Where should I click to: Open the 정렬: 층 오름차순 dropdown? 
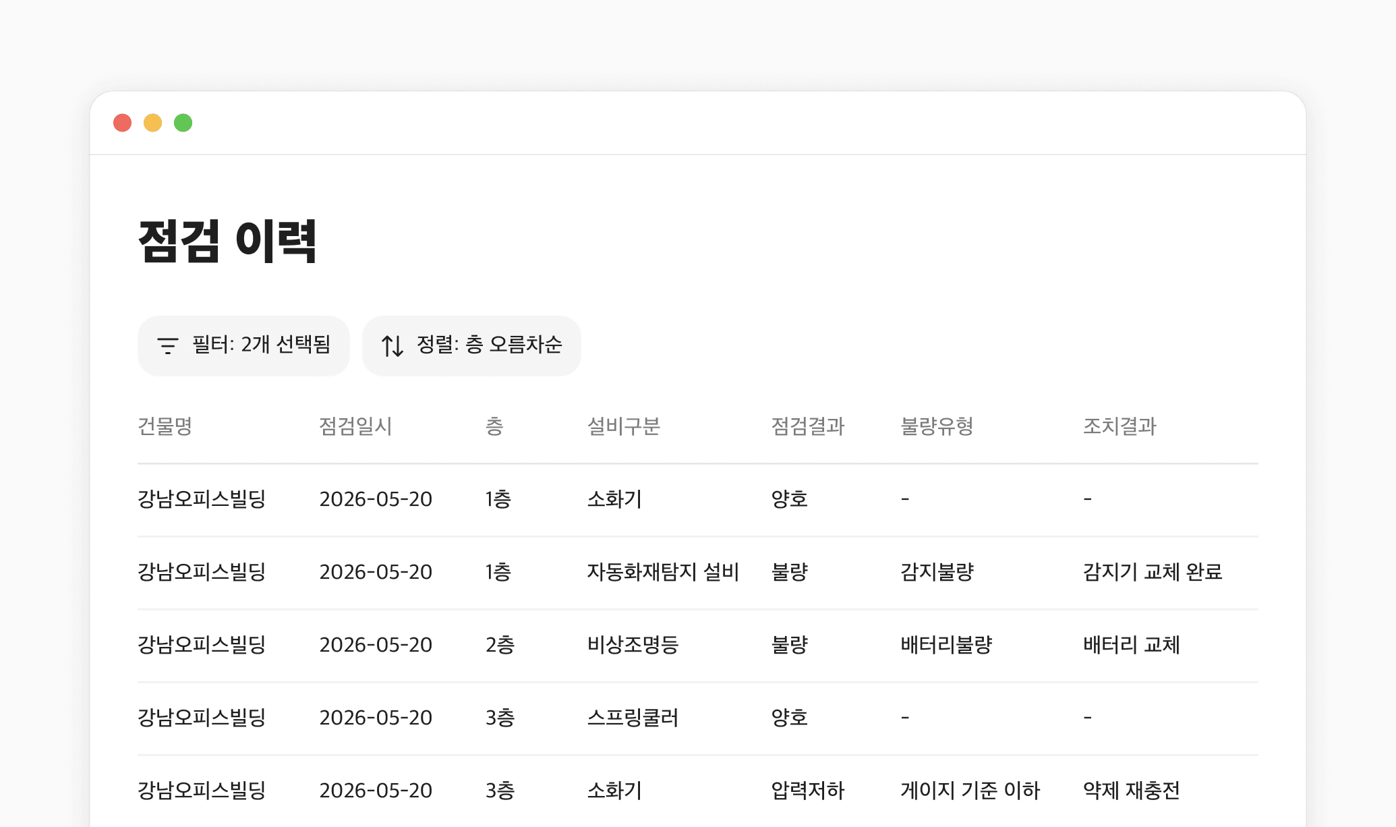(471, 345)
